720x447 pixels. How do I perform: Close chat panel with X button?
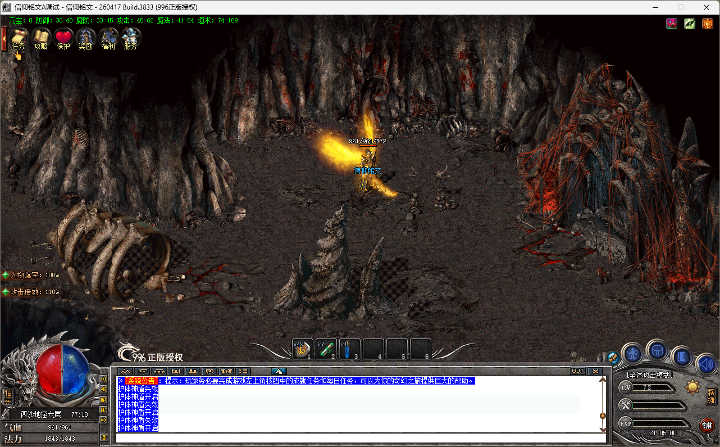[x=595, y=371]
